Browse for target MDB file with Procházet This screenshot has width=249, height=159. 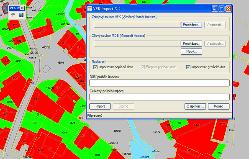click(x=191, y=44)
